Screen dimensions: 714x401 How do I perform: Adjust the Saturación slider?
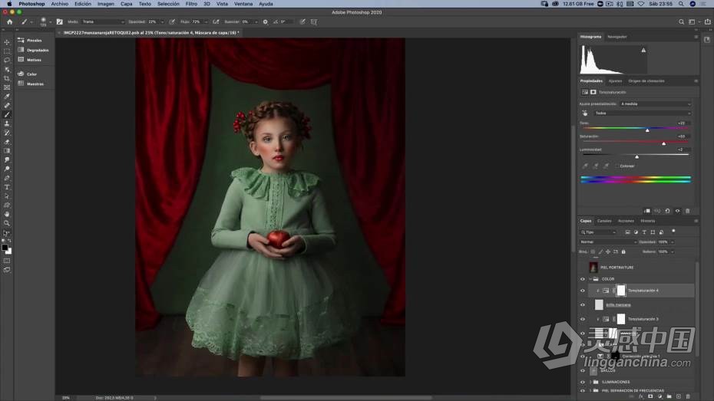click(664, 143)
